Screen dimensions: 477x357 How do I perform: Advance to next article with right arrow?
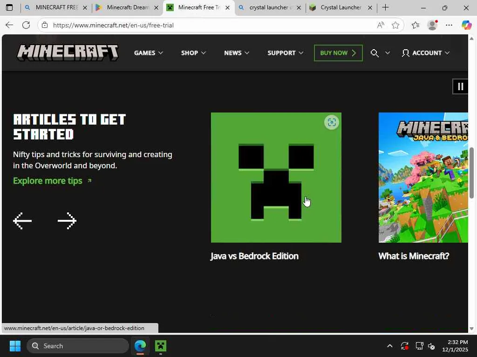[x=67, y=221]
